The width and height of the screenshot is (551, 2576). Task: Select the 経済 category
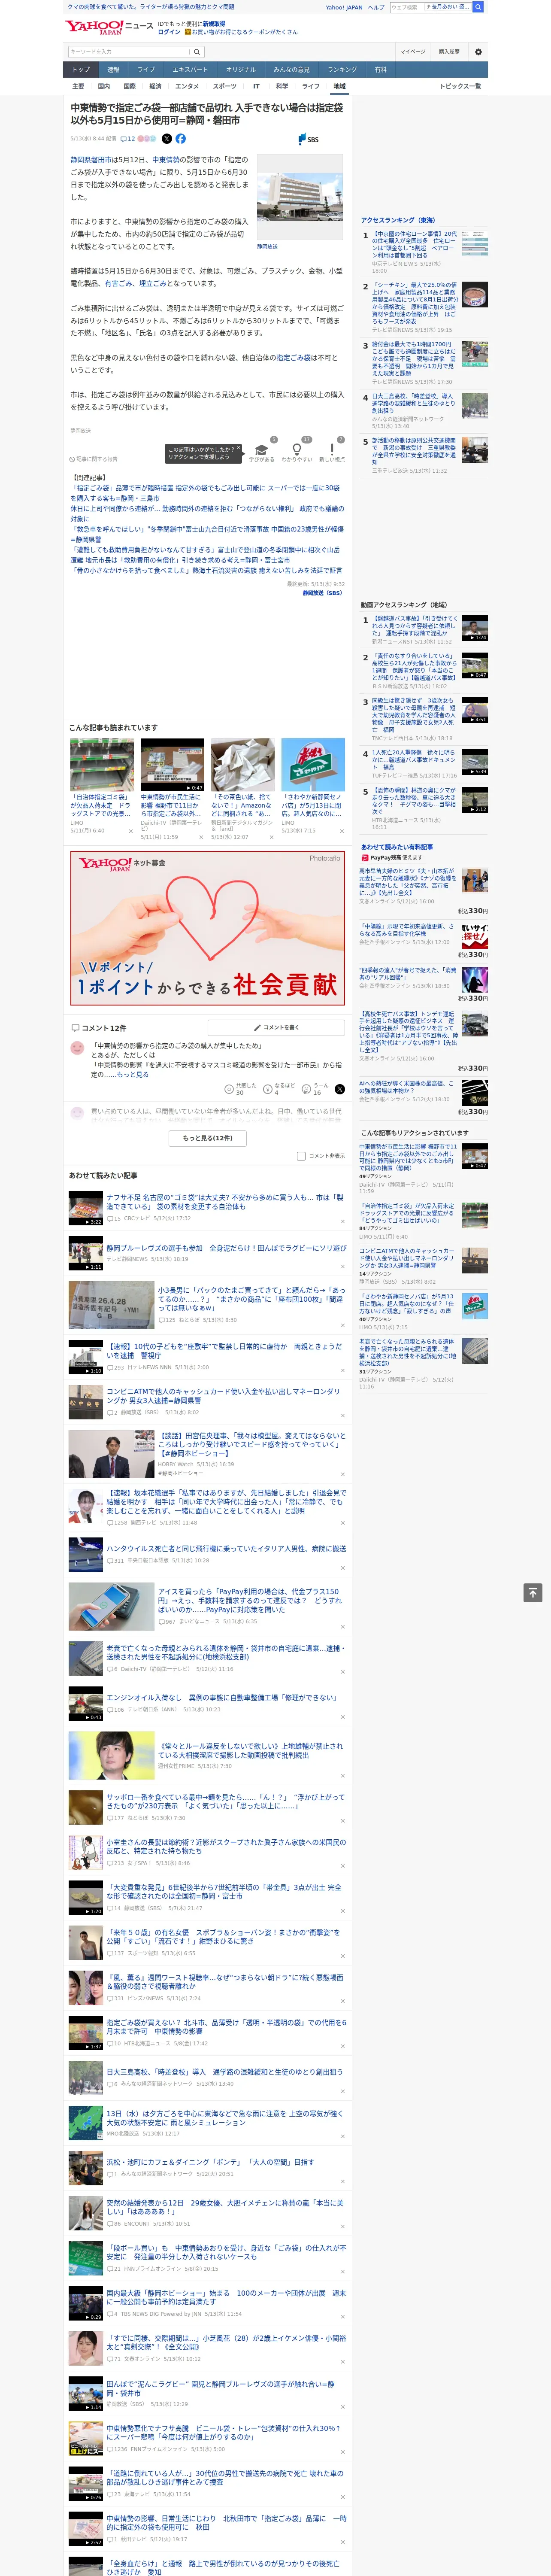pos(155,87)
